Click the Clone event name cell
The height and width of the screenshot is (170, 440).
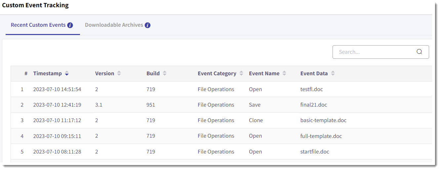[256, 120]
